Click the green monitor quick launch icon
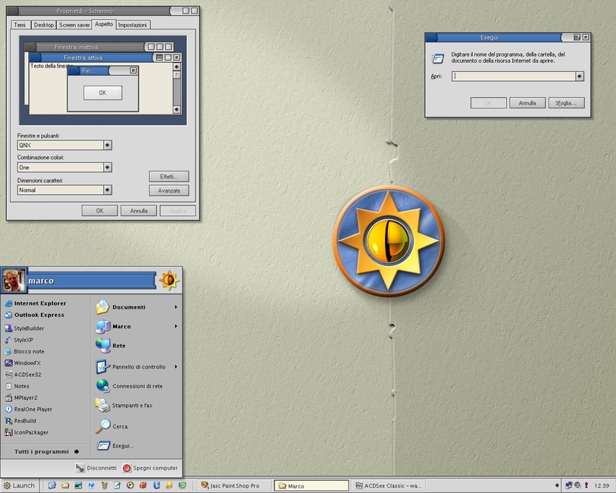 click(183, 485)
